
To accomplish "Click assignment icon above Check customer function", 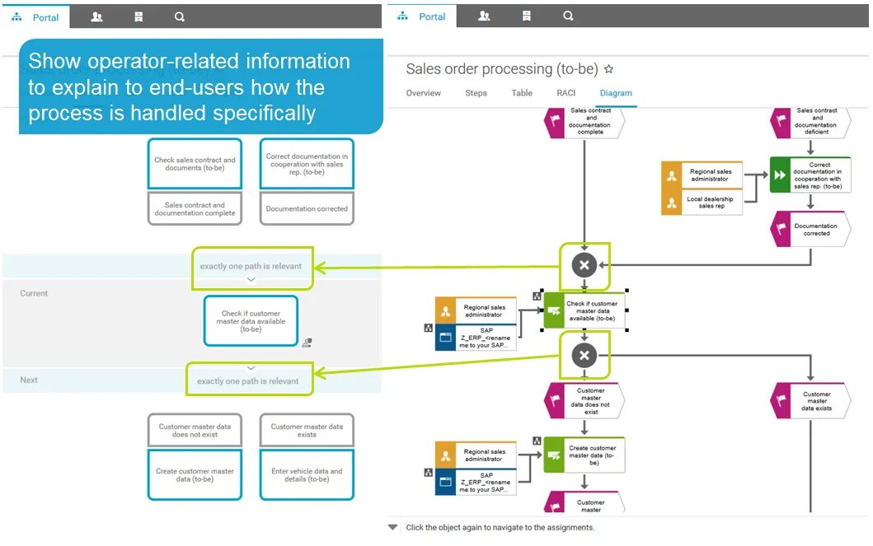I will [x=537, y=296].
